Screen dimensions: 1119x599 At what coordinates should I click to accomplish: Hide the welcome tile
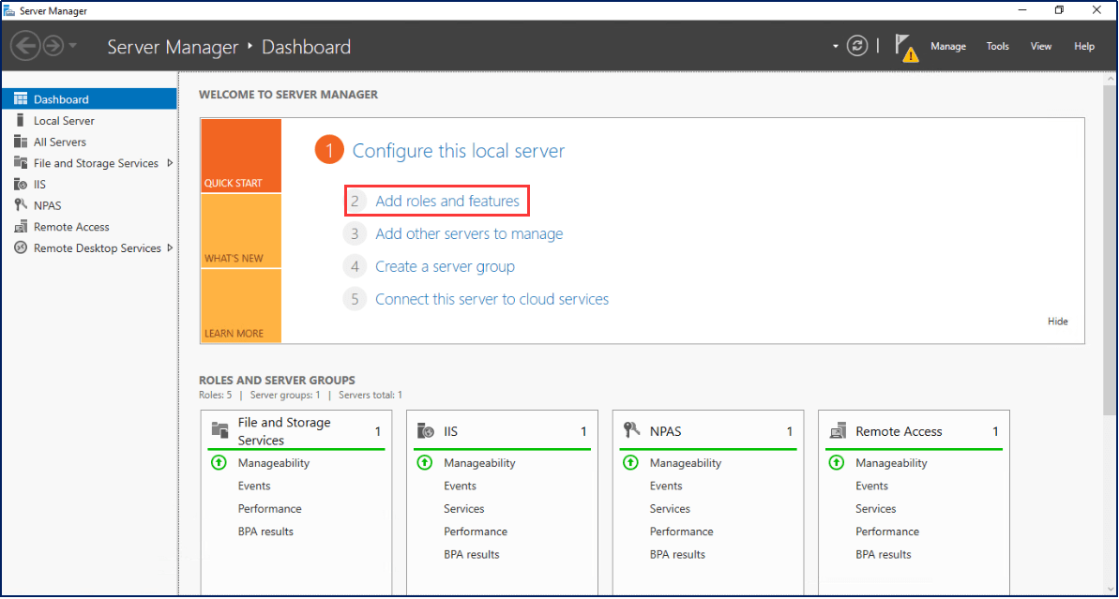(x=1057, y=322)
